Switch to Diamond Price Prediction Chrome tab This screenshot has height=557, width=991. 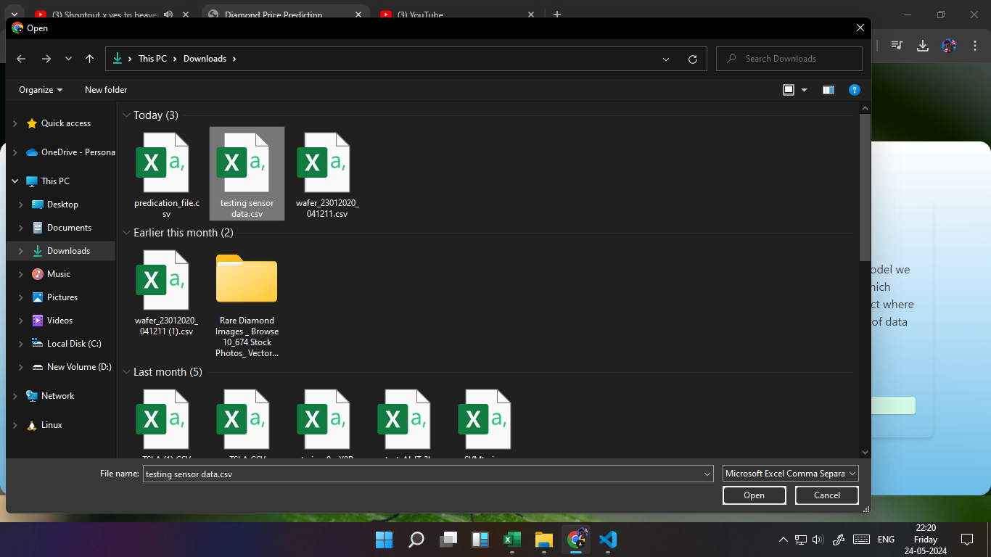tap(284, 15)
